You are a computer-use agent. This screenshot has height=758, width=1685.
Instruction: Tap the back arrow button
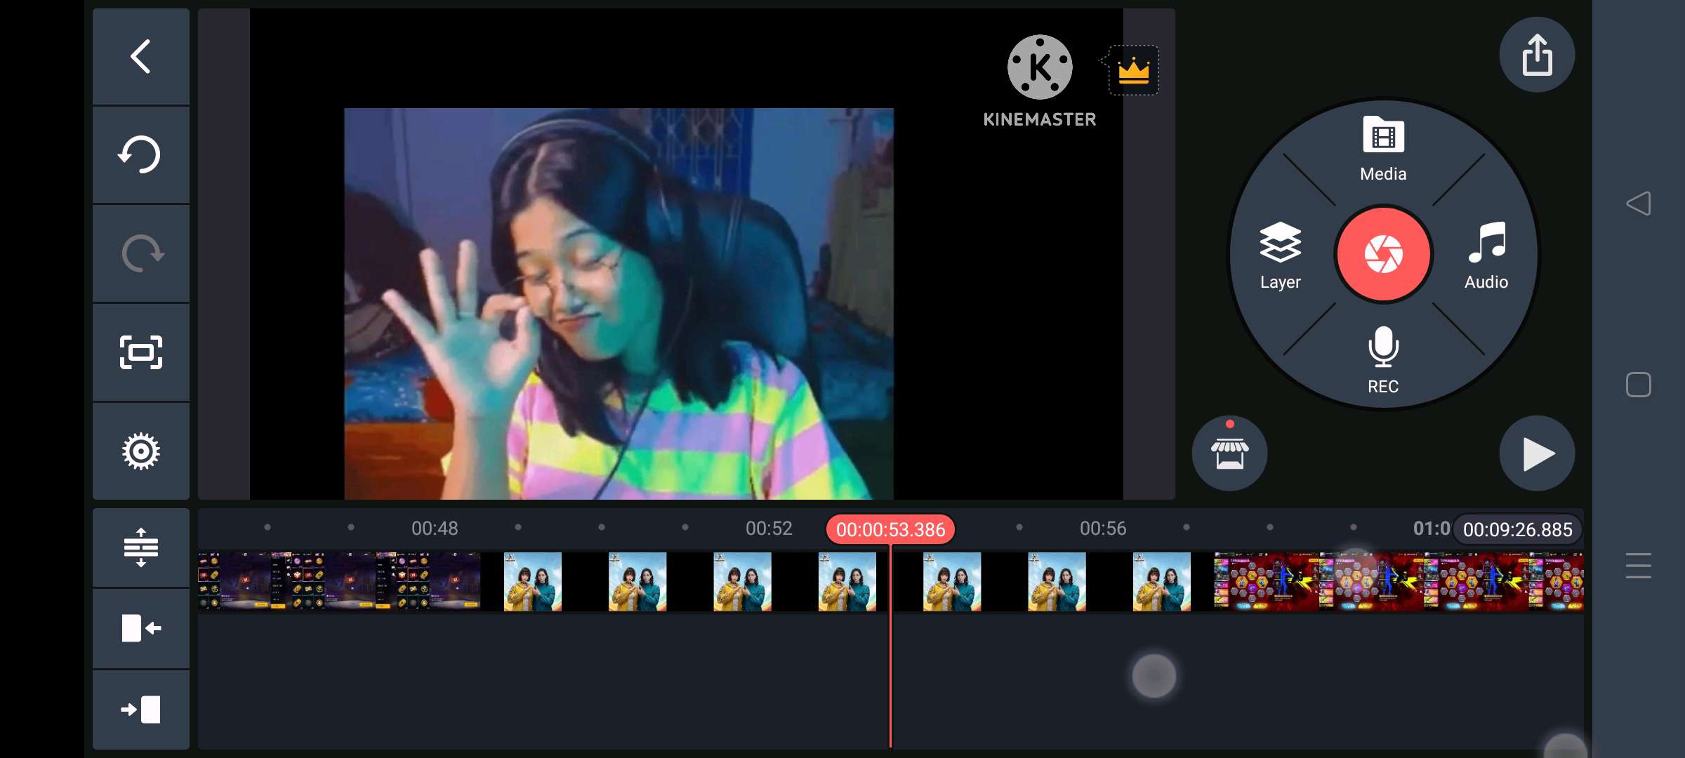(x=140, y=57)
